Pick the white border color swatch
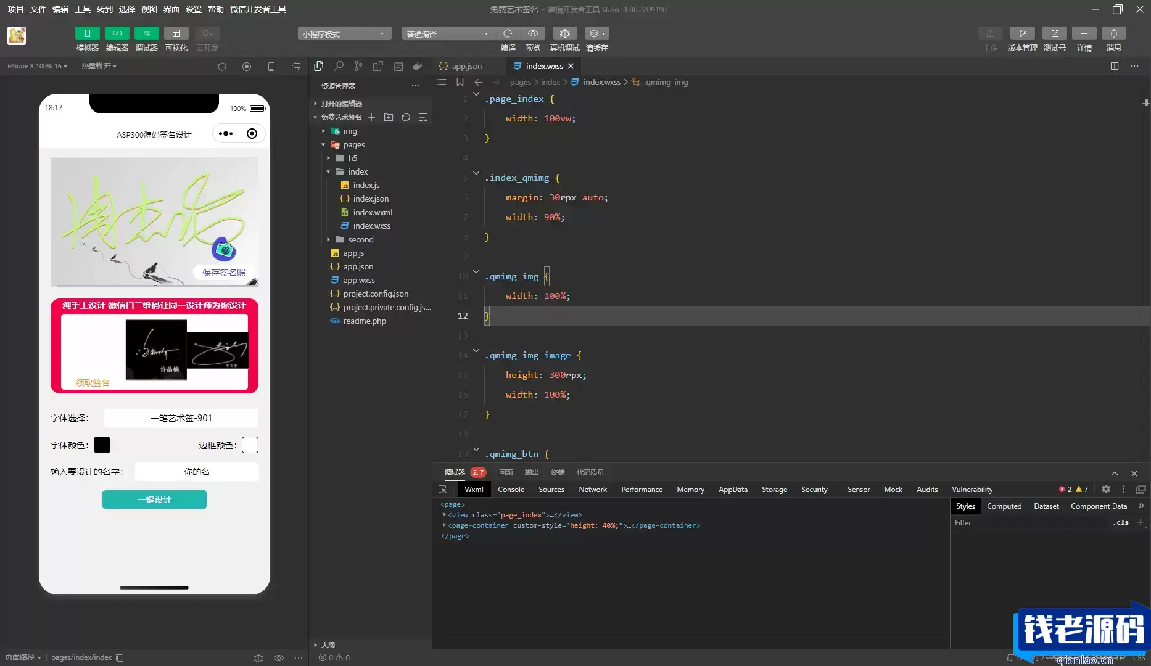 point(250,445)
